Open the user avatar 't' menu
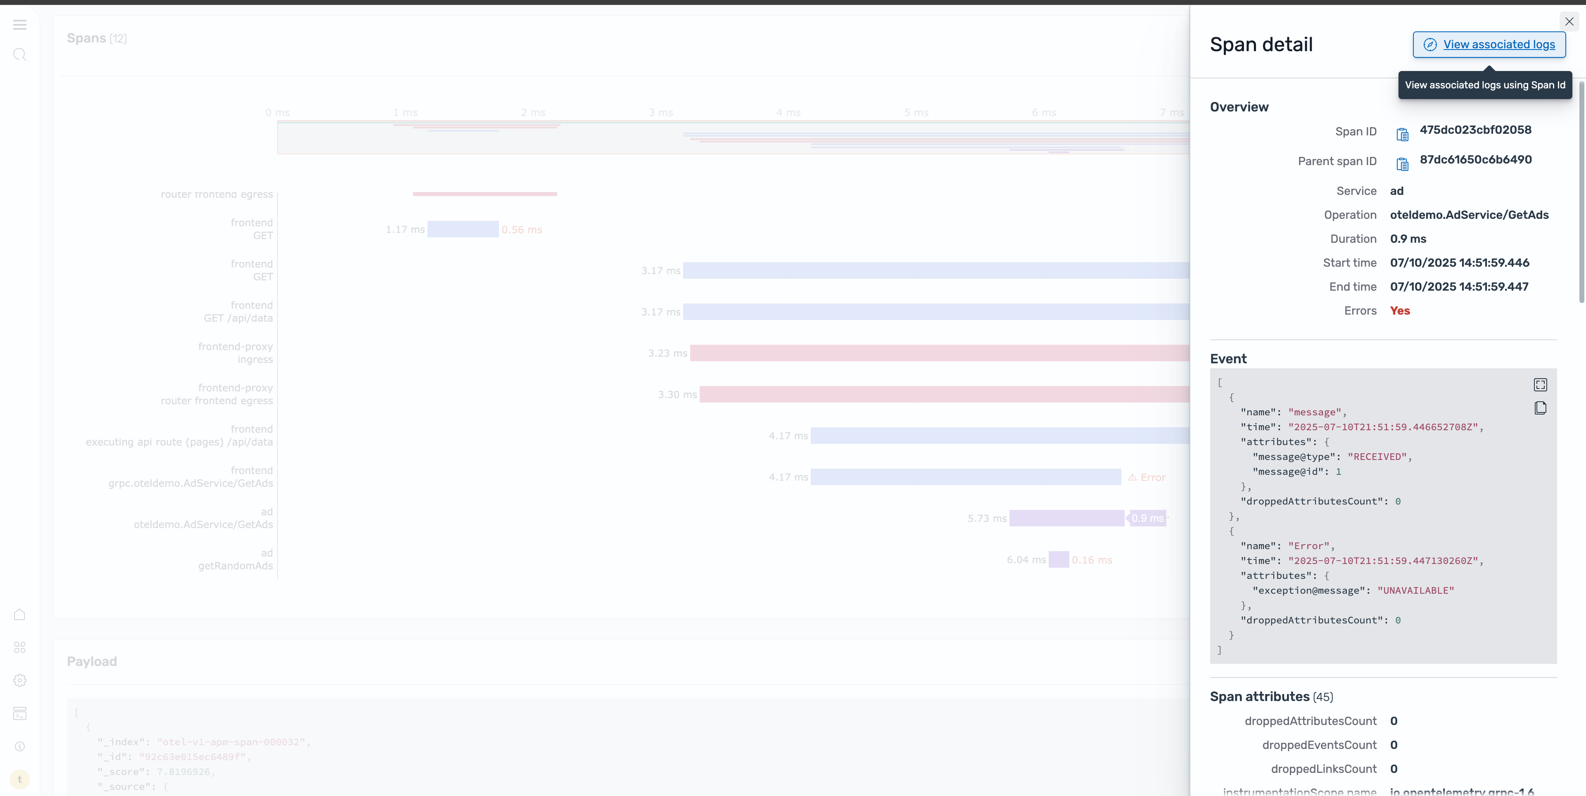The height and width of the screenshot is (796, 1586). (x=20, y=779)
